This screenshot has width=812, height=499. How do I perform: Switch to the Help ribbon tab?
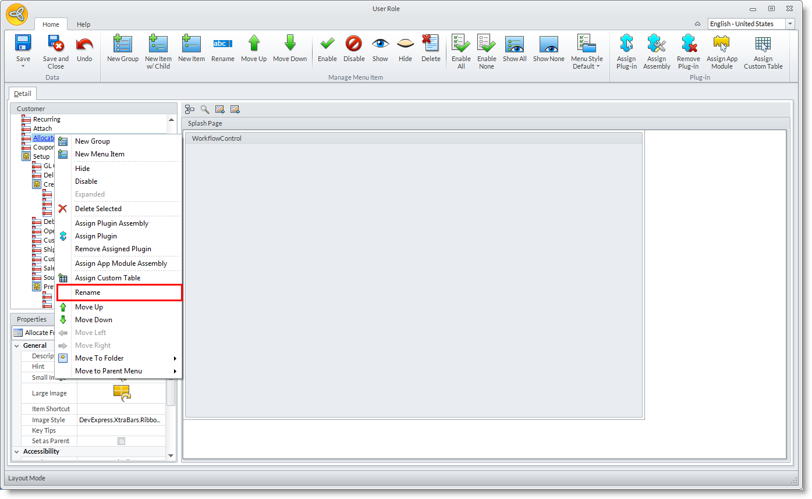tap(84, 24)
